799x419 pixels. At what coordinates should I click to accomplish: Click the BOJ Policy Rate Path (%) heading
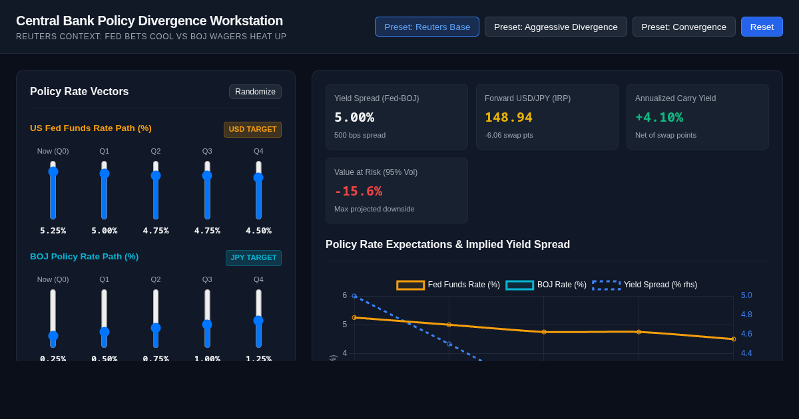85,256
